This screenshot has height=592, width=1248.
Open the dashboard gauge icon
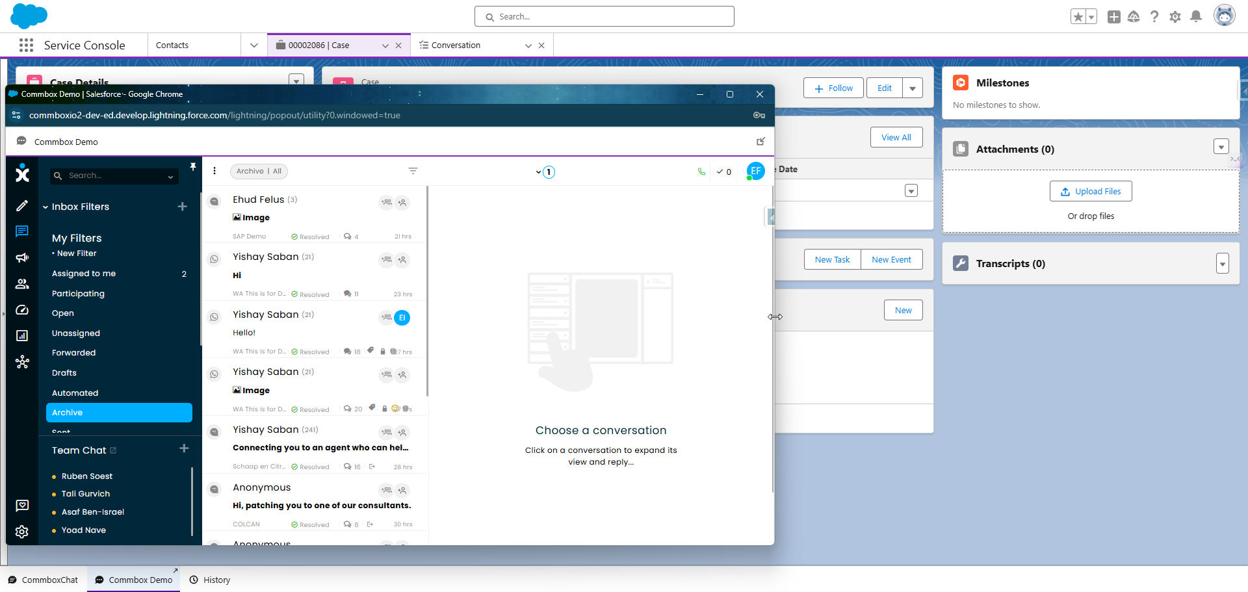coord(22,310)
